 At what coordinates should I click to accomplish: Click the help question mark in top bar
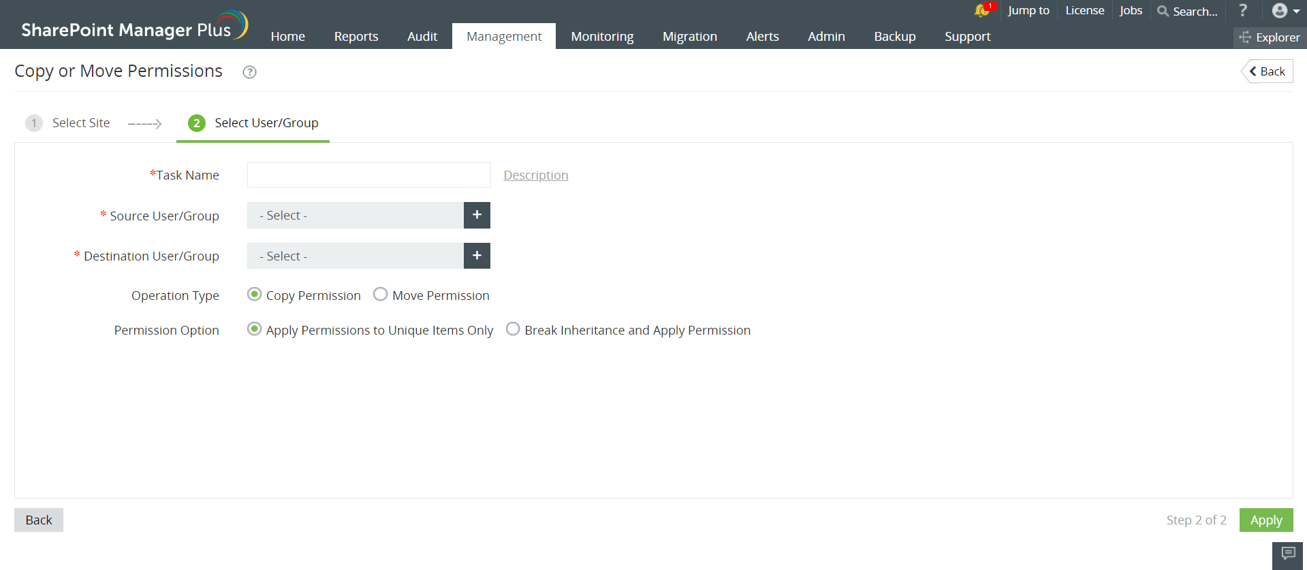(1243, 10)
